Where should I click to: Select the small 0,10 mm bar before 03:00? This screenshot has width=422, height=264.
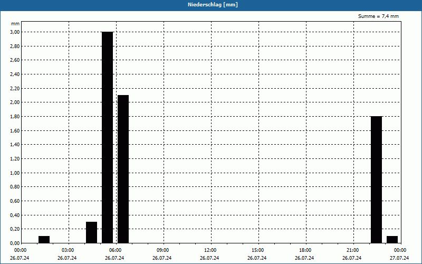tap(44, 240)
